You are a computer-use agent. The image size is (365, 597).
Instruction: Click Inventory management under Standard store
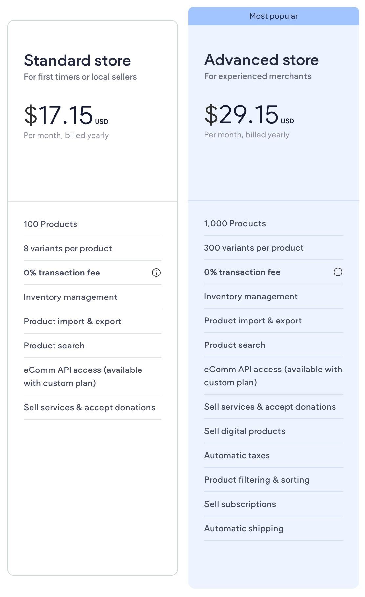pos(70,297)
